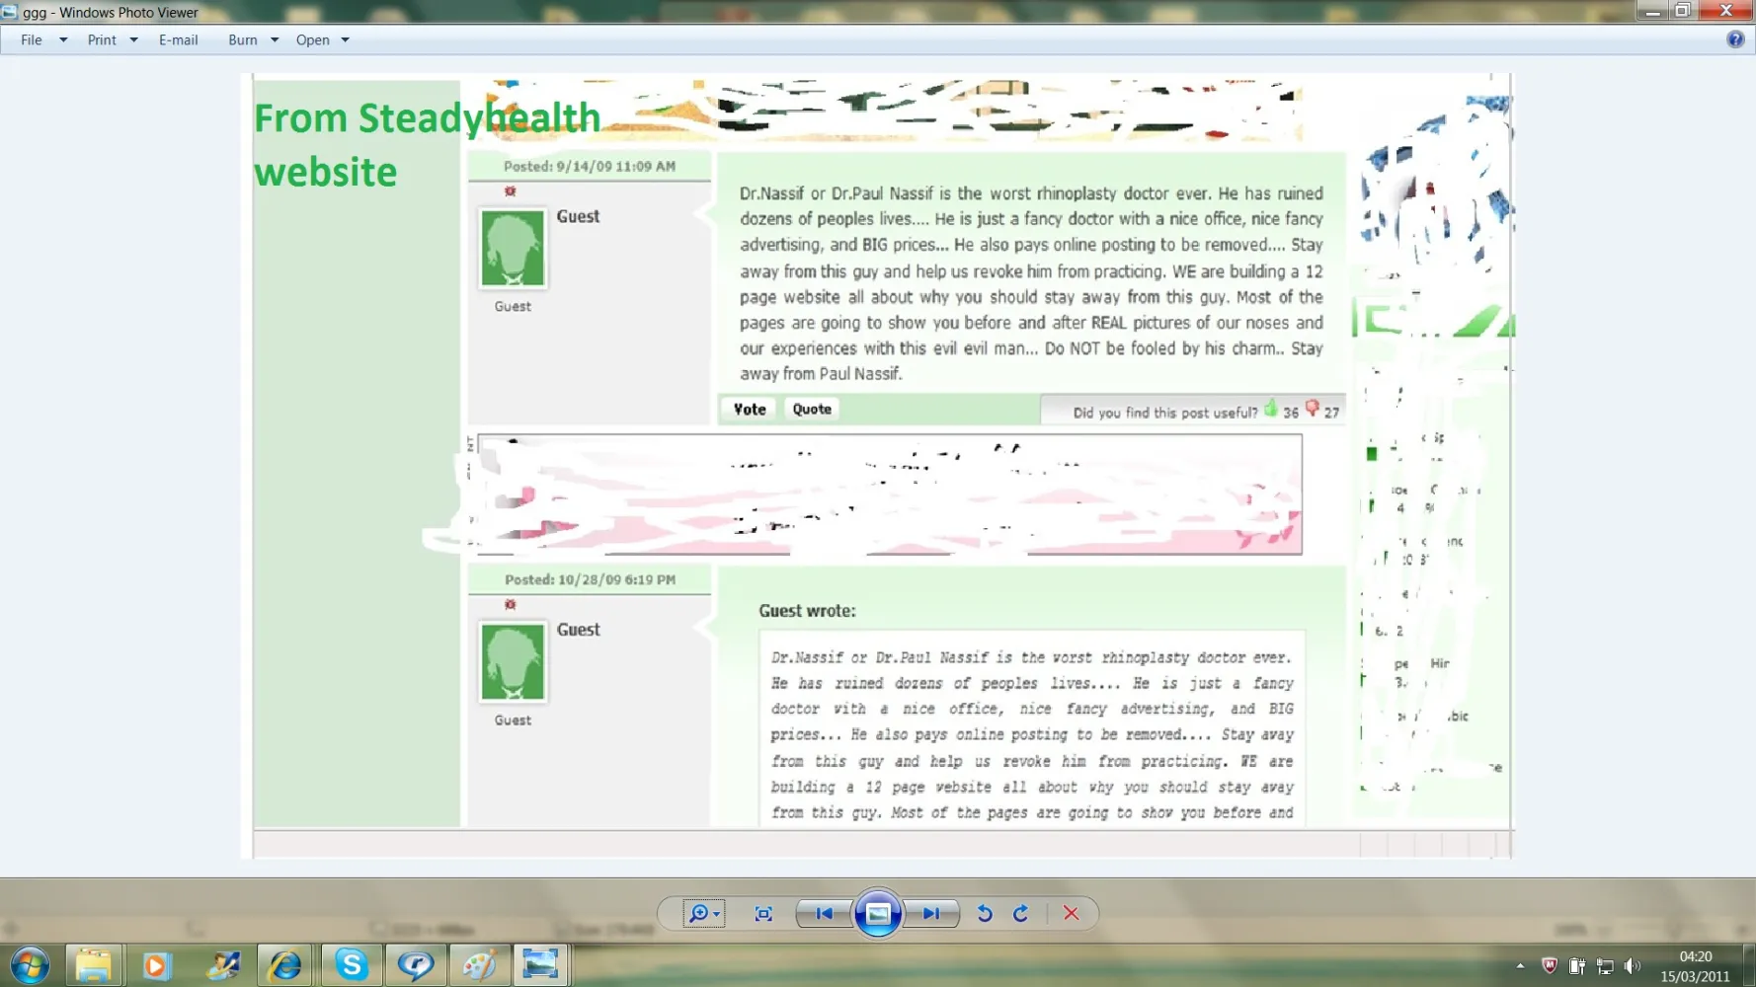
Task: Click the security shield tray icon
Action: (1549, 966)
